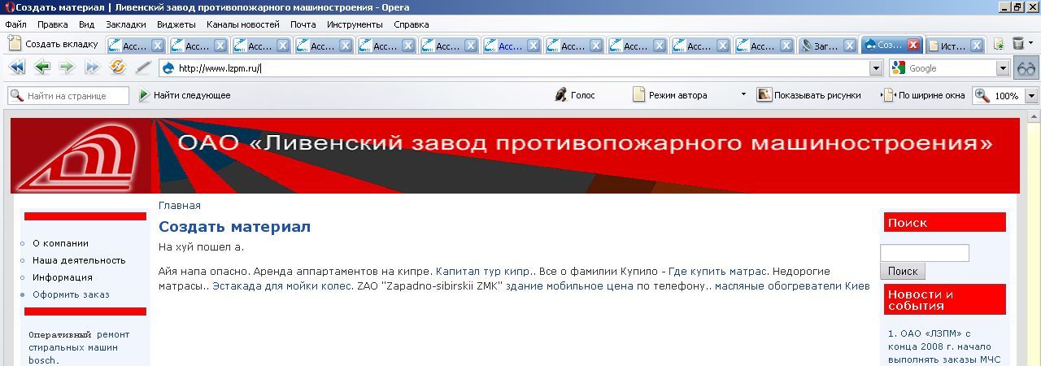
Task: Click the Google logo icon in search field
Action: 899,68
